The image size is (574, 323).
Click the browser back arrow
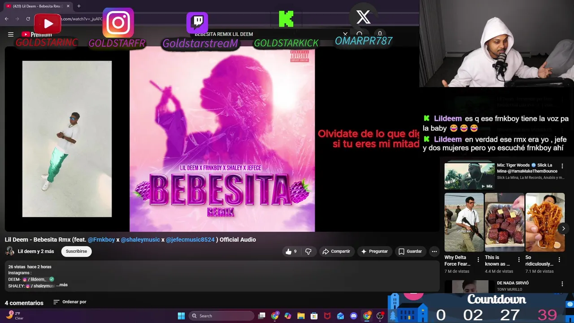tap(7, 19)
